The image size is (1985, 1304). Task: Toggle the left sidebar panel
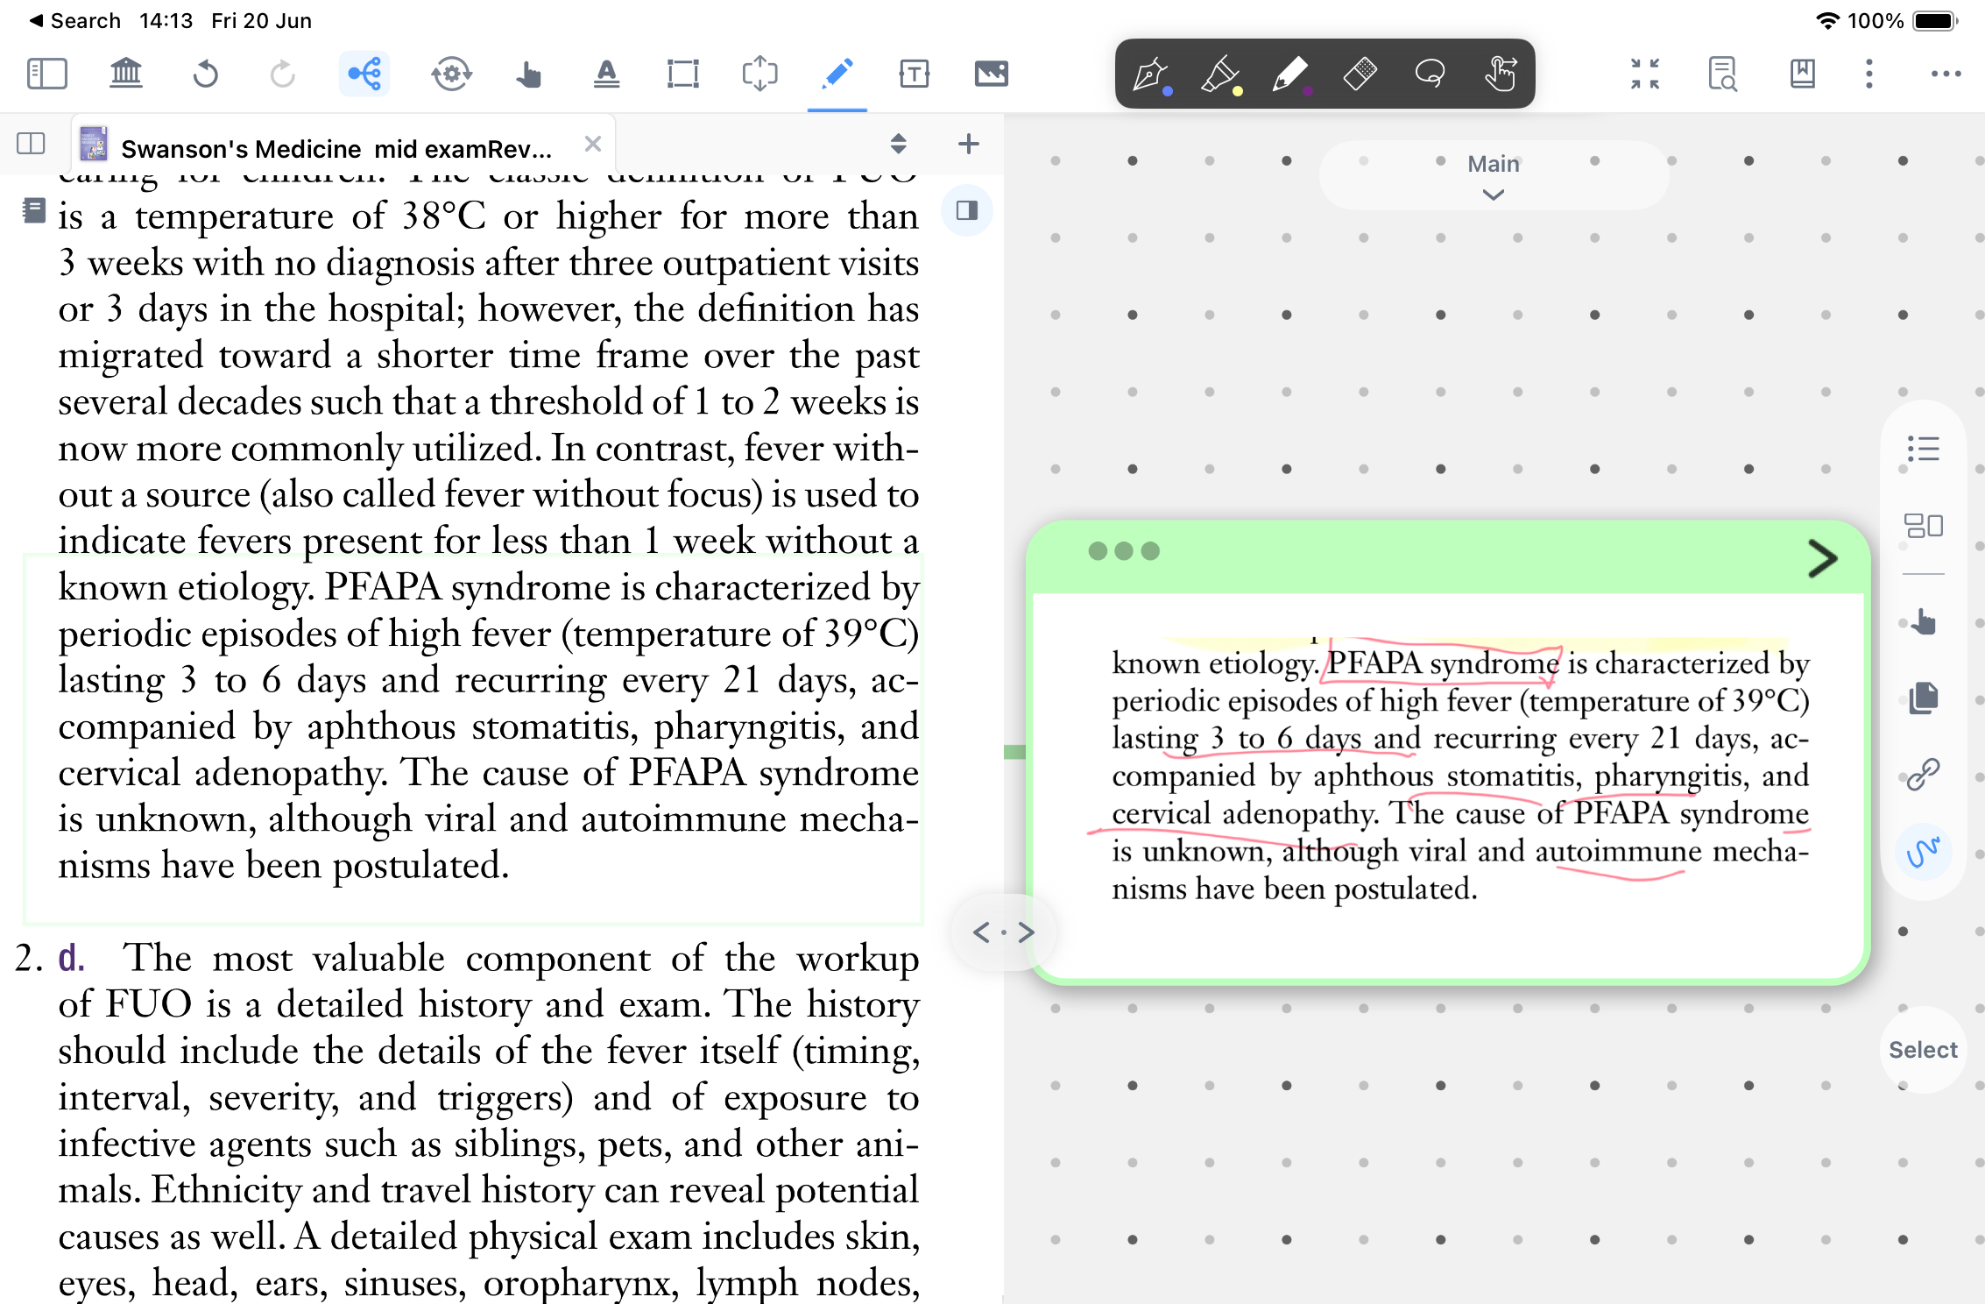click(47, 74)
